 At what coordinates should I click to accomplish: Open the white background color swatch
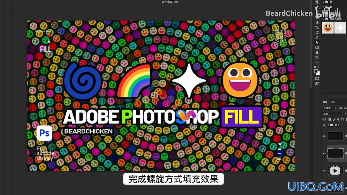point(319,74)
